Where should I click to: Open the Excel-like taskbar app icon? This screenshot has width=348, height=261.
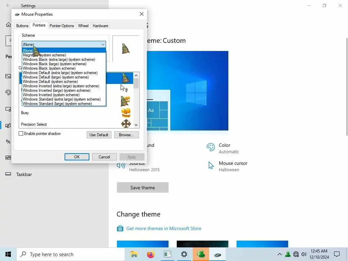click(167, 254)
